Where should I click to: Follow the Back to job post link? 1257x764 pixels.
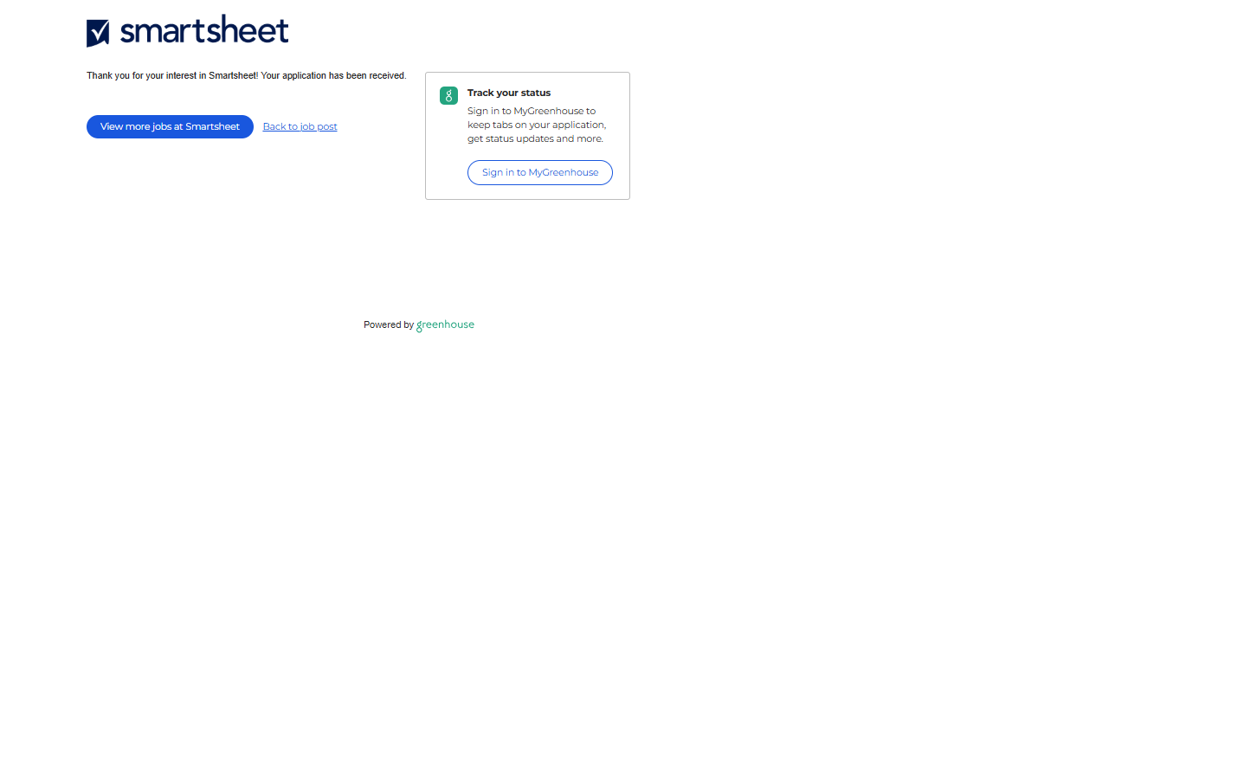pos(300,127)
